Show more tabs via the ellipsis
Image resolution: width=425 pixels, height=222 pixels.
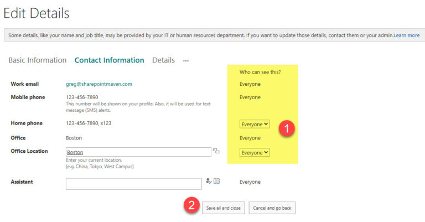point(186,61)
